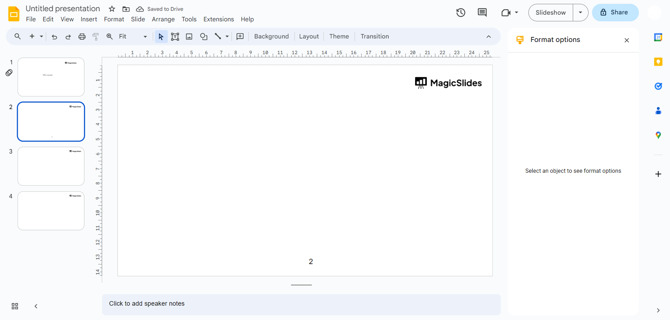
Task: Open the Edit menu
Action: tap(48, 19)
